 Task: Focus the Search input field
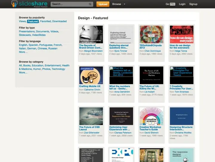click(72, 4)
